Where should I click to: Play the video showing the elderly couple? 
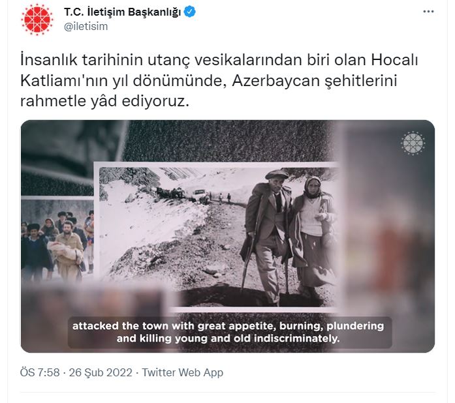pos(228,236)
